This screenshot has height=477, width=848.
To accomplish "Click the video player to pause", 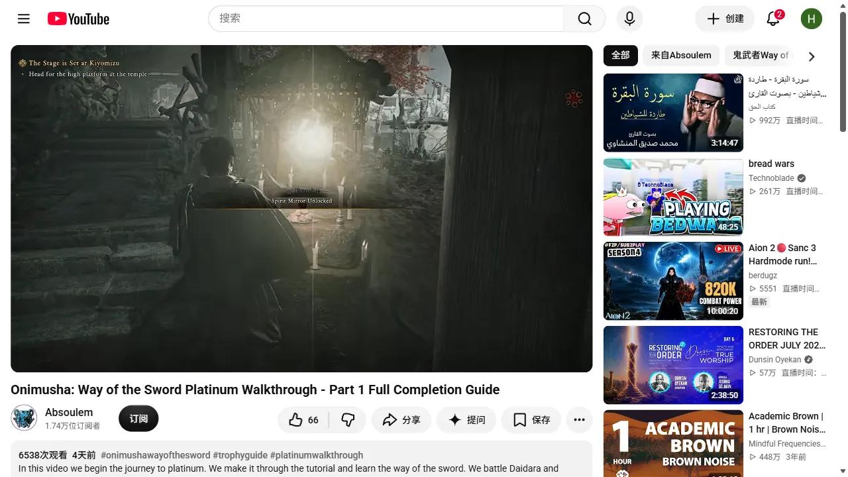I will tap(301, 209).
